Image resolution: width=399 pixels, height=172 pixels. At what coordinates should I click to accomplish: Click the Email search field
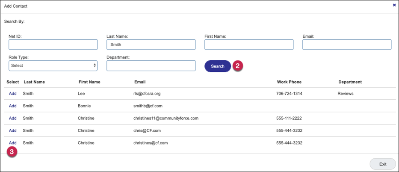point(347,45)
